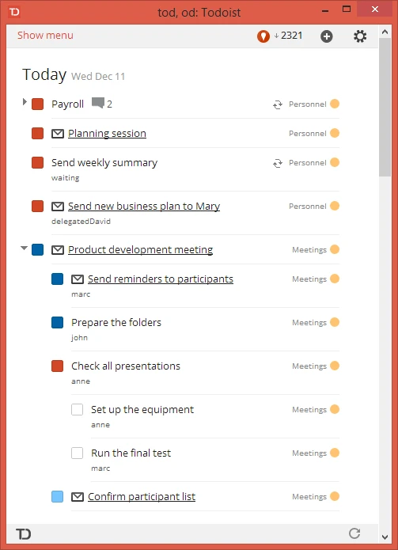Click the mail icon beside Planning session
Screen dimensions: 398x550
pyautogui.click(x=58, y=133)
